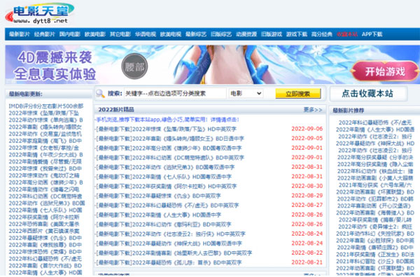The height and width of the screenshot is (277, 420).
Task: Click the keyword search input field
Action: coord(175,94)
